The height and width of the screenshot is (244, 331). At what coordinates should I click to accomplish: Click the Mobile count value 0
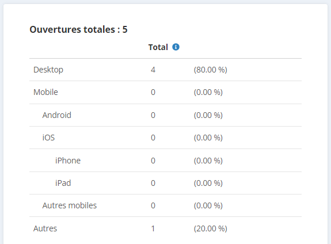(153, 92)
